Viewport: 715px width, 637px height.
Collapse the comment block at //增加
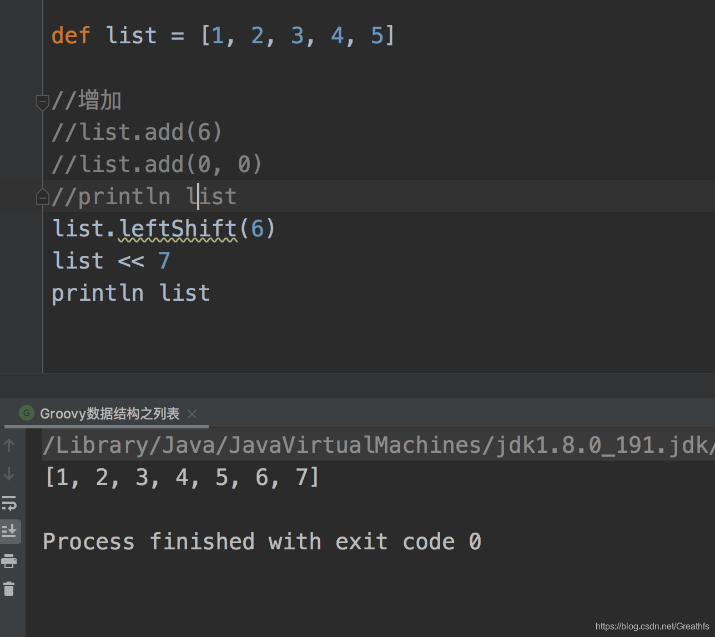pos(42,102)
